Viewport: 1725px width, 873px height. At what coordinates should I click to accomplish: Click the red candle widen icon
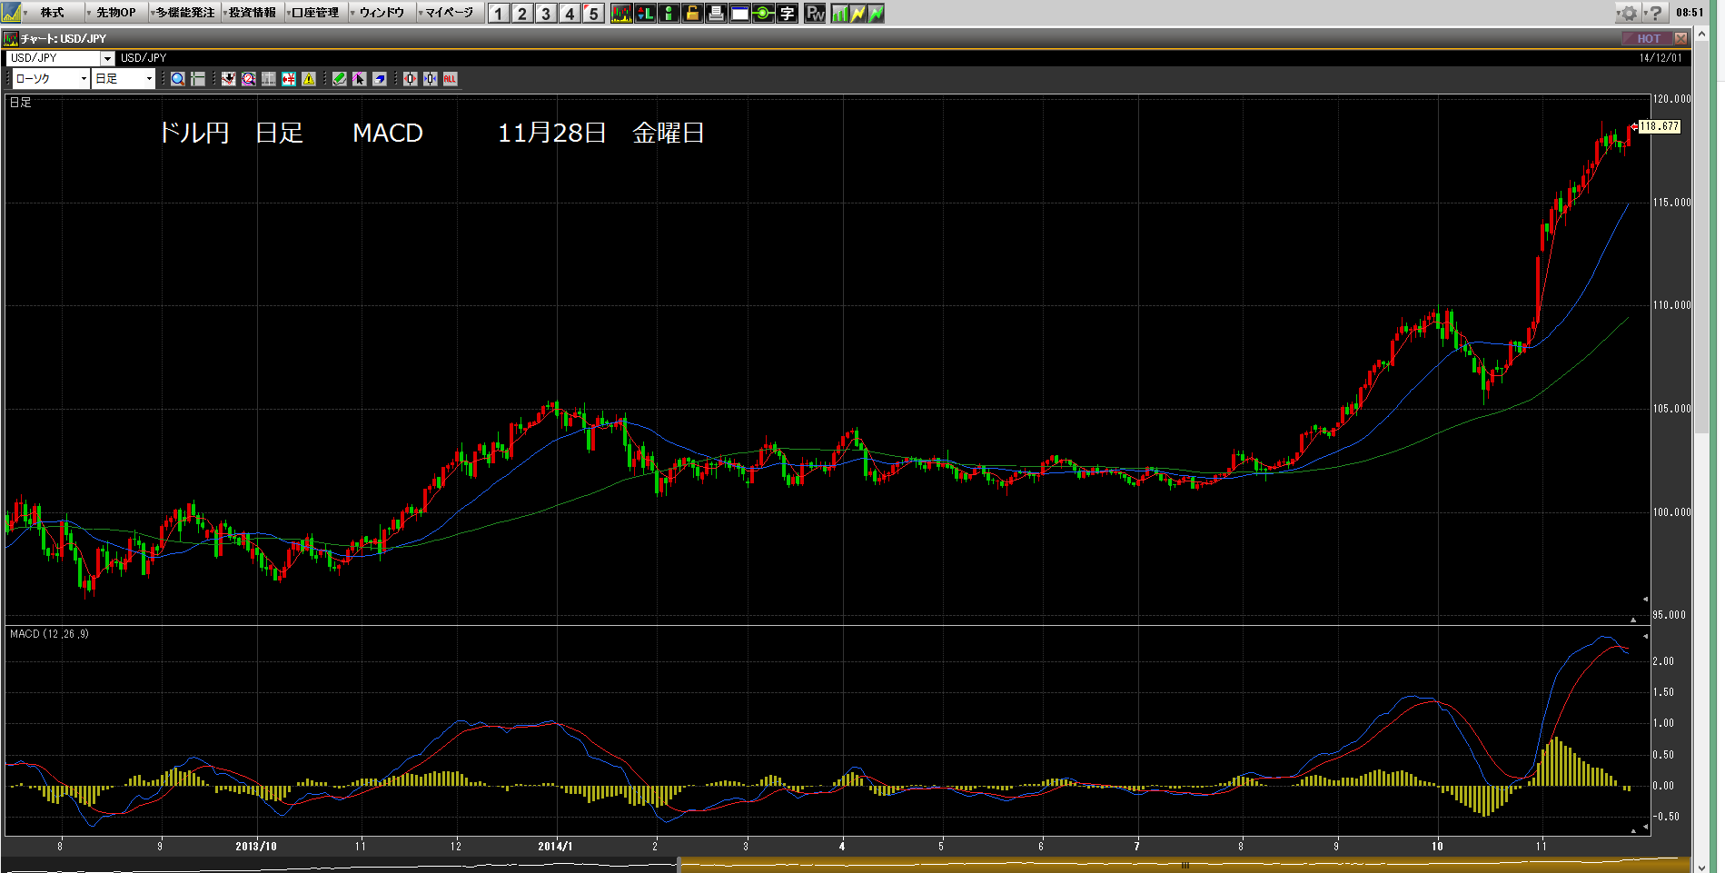[x=410, y=79]
